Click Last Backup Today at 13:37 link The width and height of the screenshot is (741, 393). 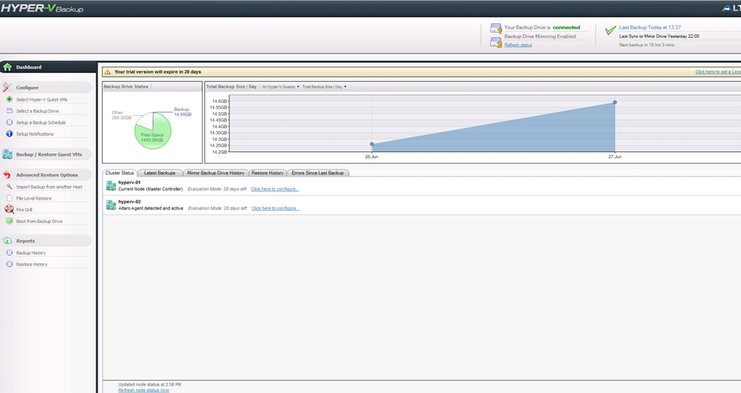coord(650,28)
